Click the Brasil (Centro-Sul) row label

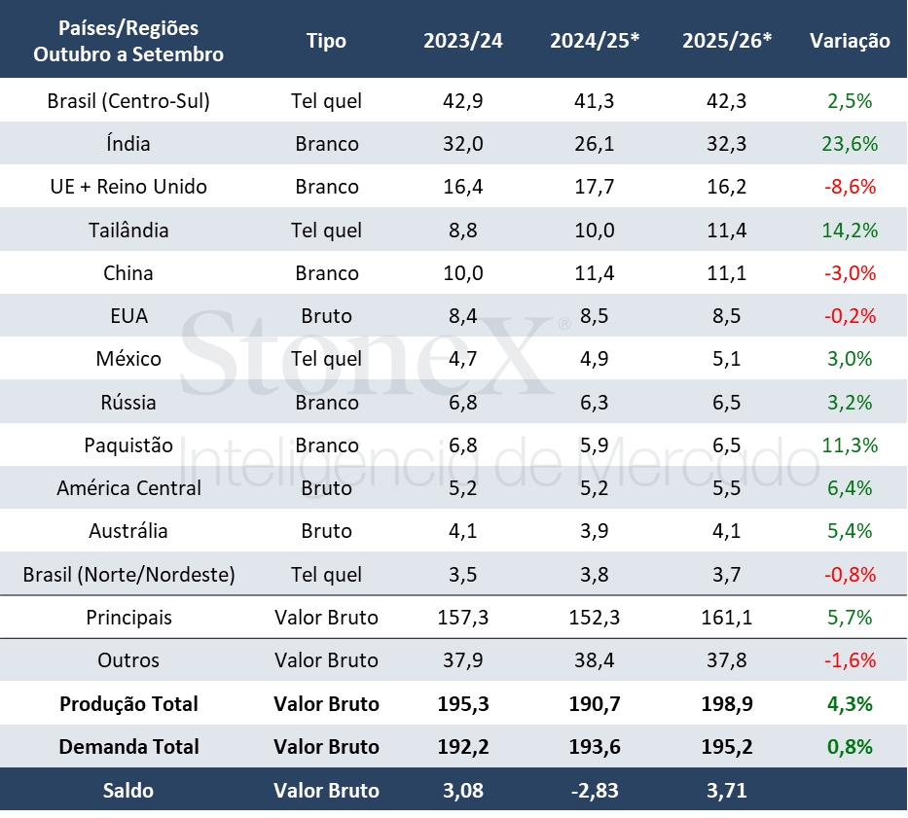point(128,100)
